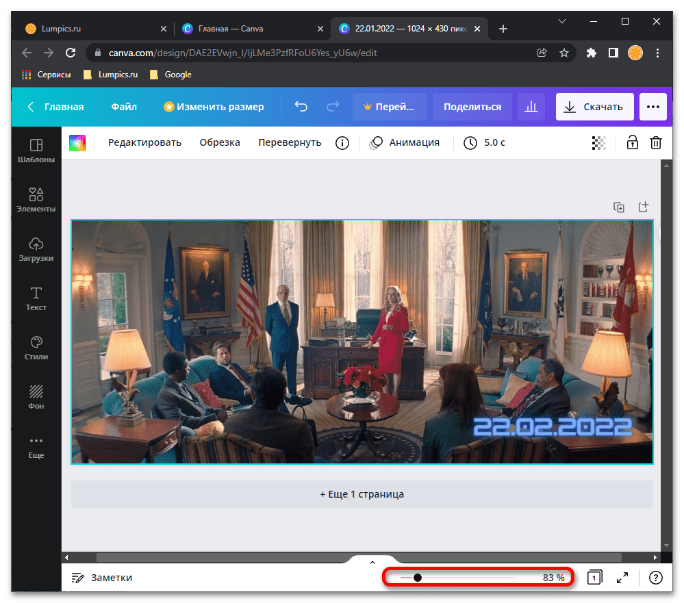
Task: Toggle the browser side panel
Action: pos(613,53)
